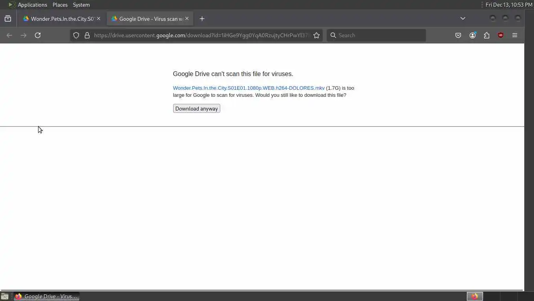Close the Wonder.Pets.In.the.City tab
Image resolution: width=534 pixels, height=301 pixels.
click(99, 18)
